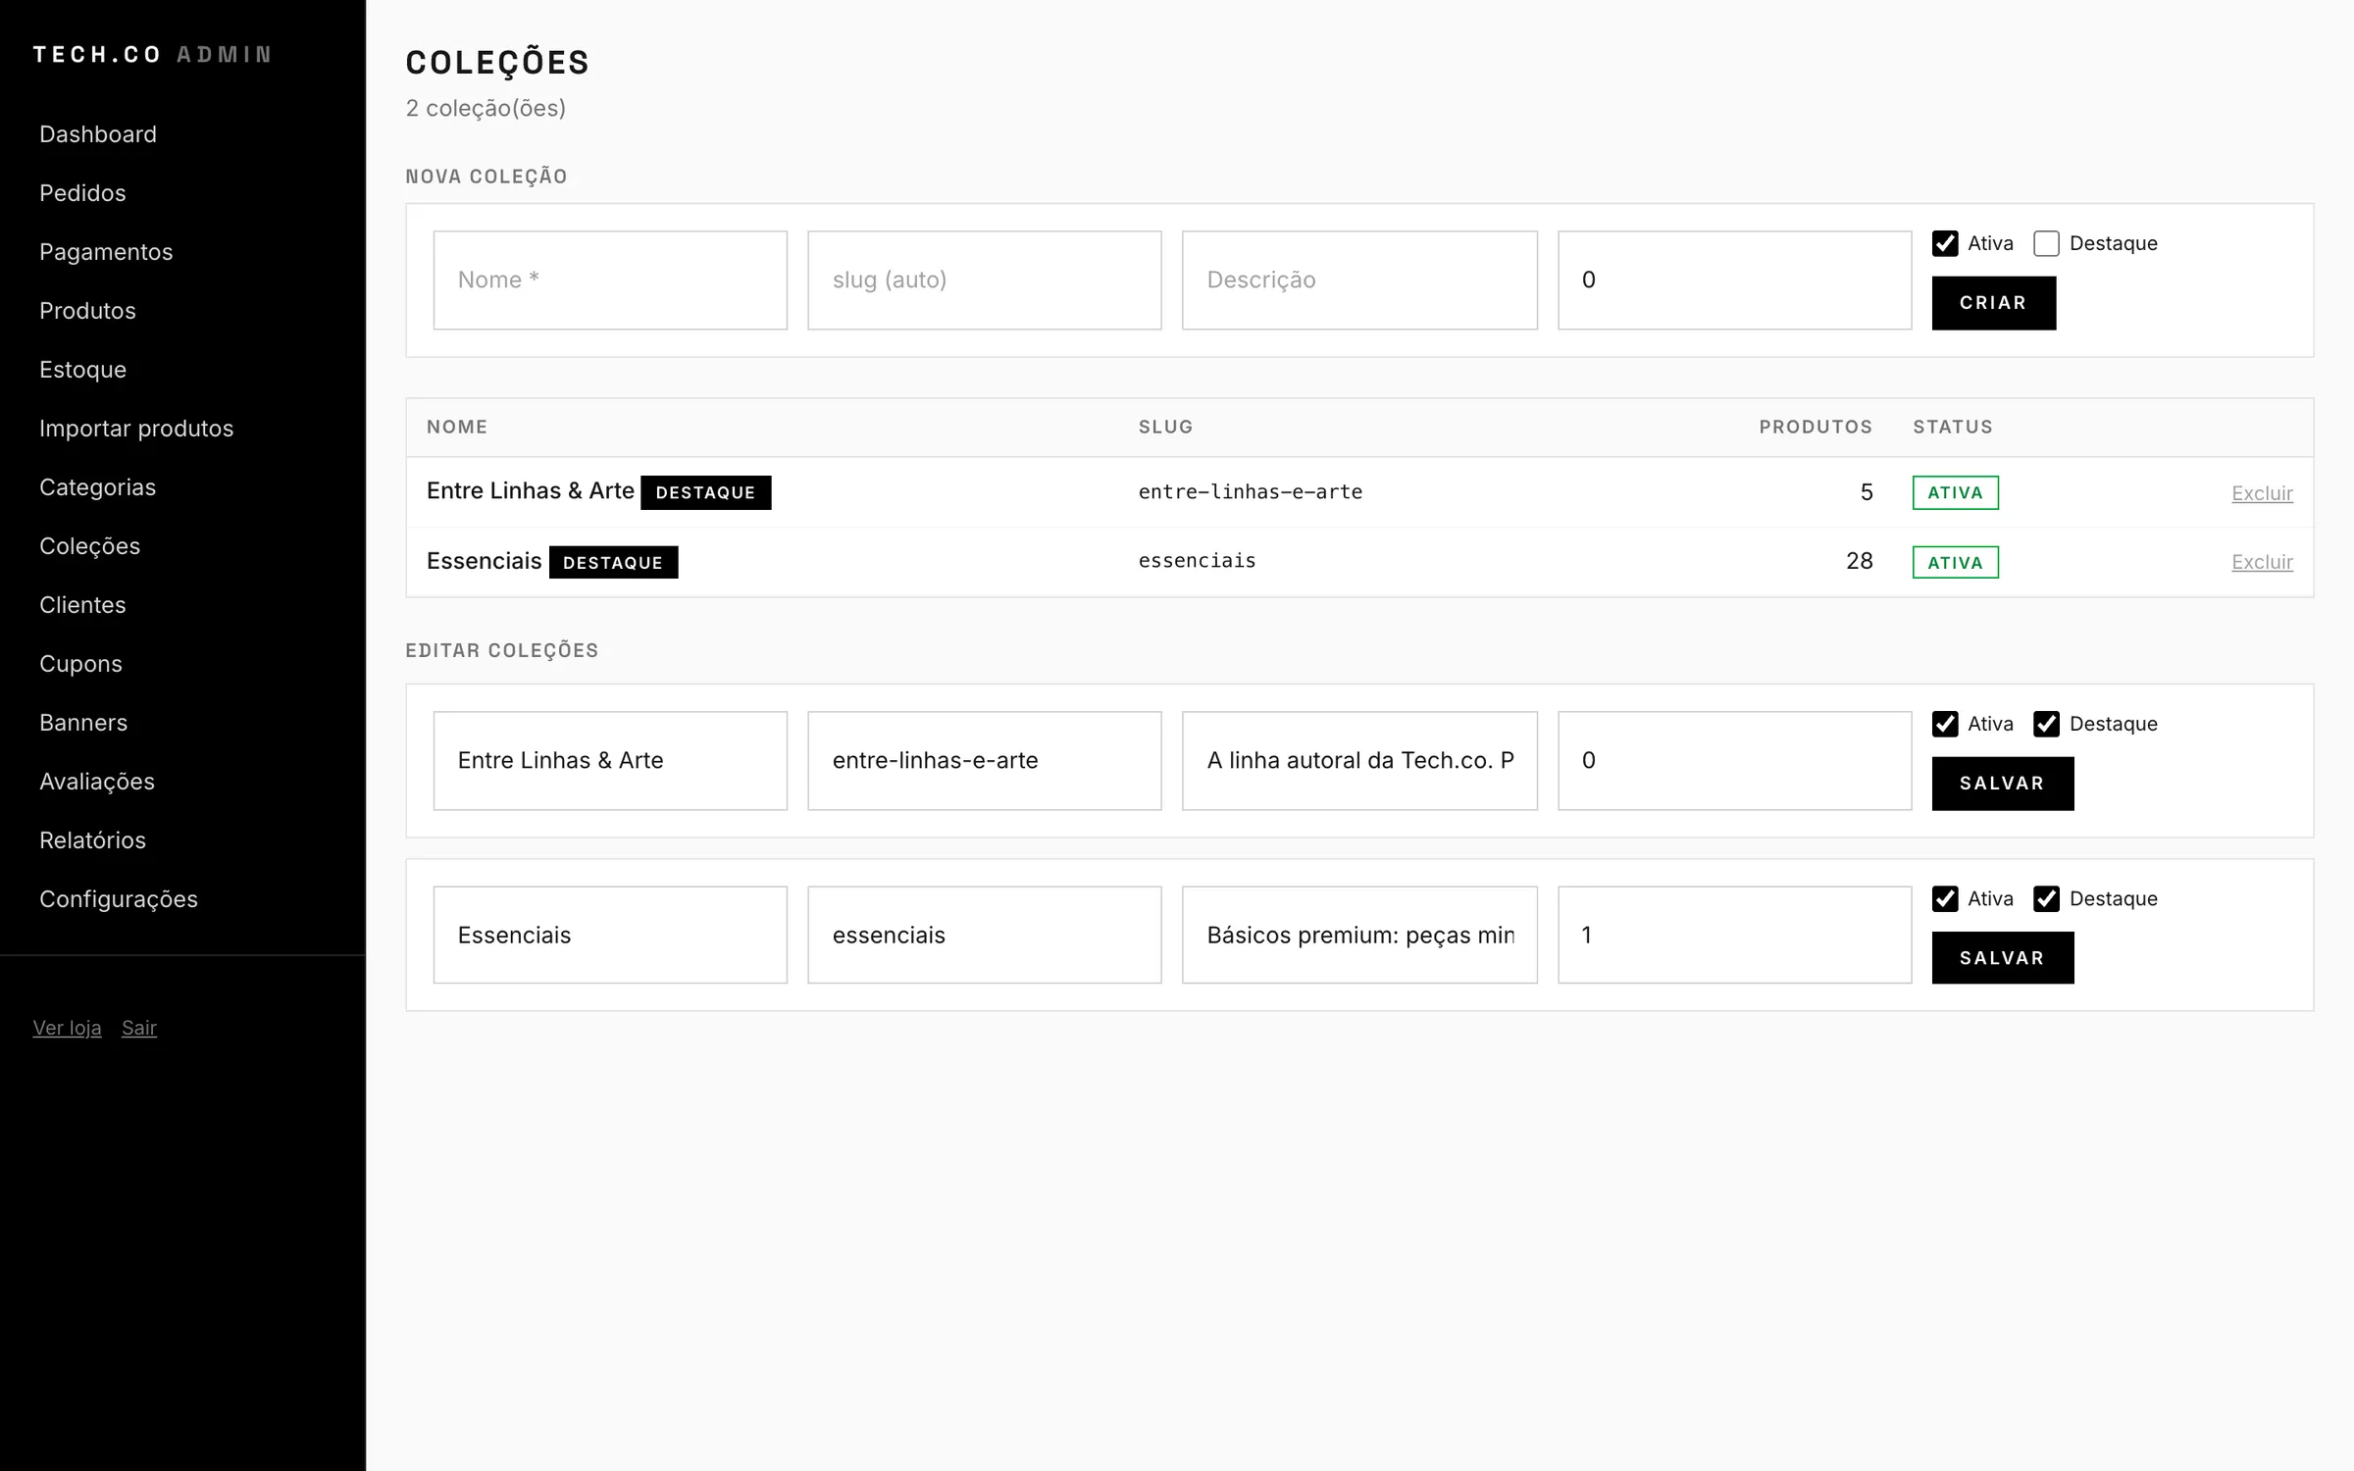Click the CRIAR button

(x=1993, y=303)
